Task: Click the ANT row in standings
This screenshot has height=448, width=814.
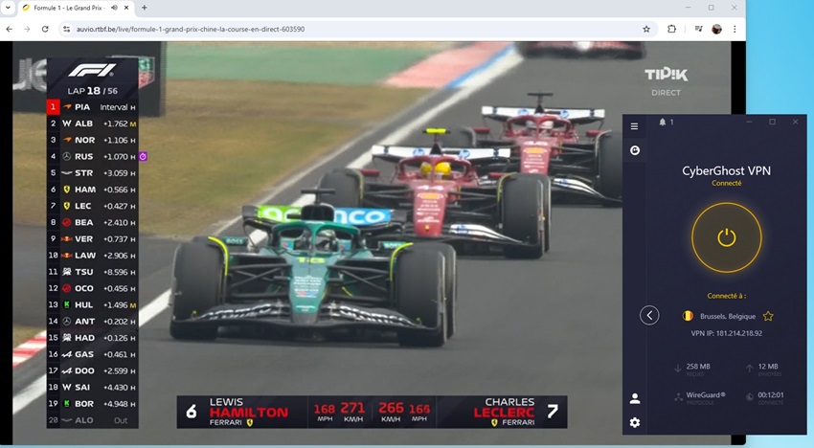Action: pos(92,322)
